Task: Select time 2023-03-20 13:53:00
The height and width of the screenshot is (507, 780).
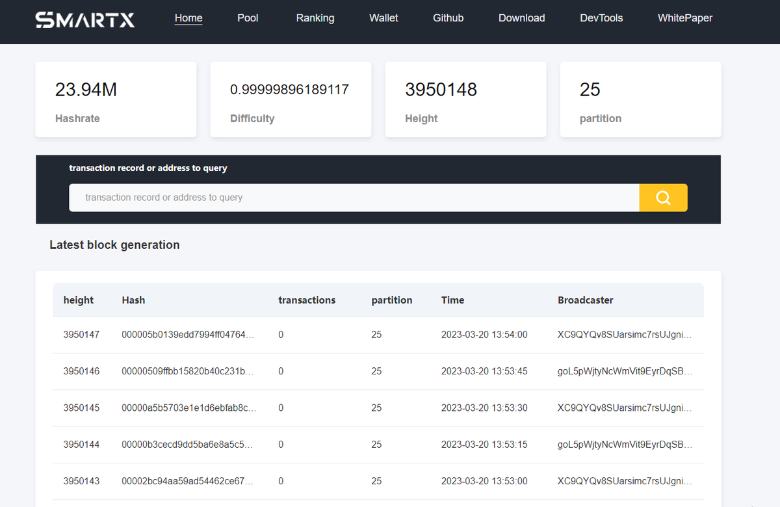Action: (484, 482)
